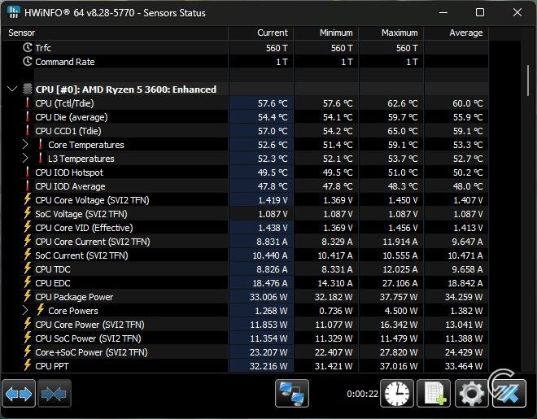Screen dimensions: 537x419
Task: Close sensors with the blue X button
Action: coord(509,393)
